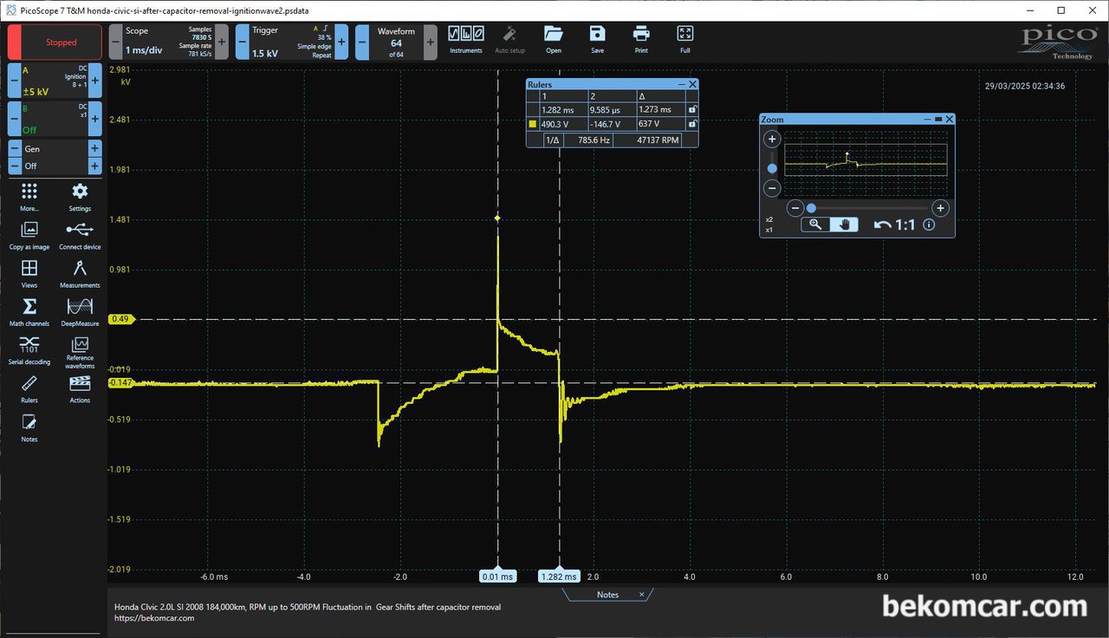The height and width of the screenshot is (638, 1109).
Task: Open the Rulers tool in sidebar
Action: (x=29, y=388)
